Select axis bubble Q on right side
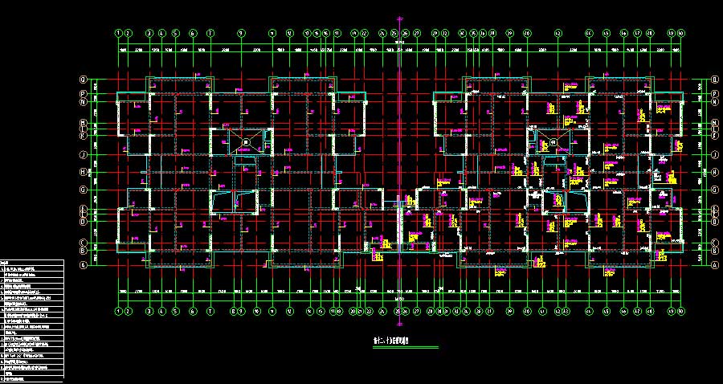The image size is (723, 384). pyautogui.click(x=714, y=80)
